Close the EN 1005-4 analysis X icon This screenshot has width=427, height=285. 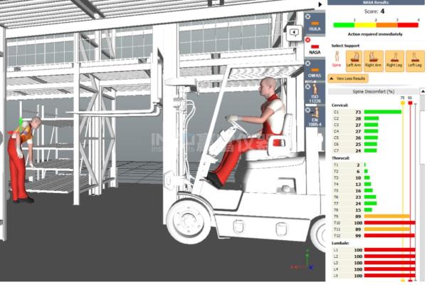tap(308, 110)
